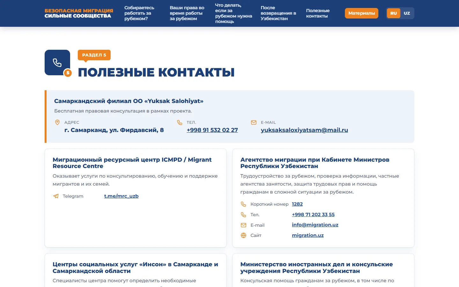Click text Бесплатная правовая консультация в рамках проекта
This screenshot has height=287, width=459.
pyautogui.click(x=123, y=111)
